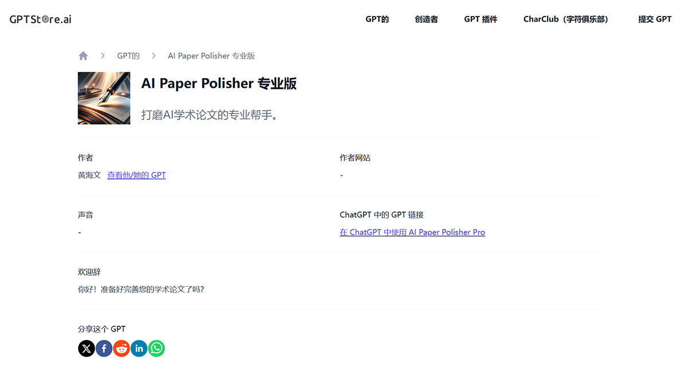Viewport: 688px width, 367px height.
Task: Click GPT的 in the breadcrumb trail
Action: pos(128,56)
